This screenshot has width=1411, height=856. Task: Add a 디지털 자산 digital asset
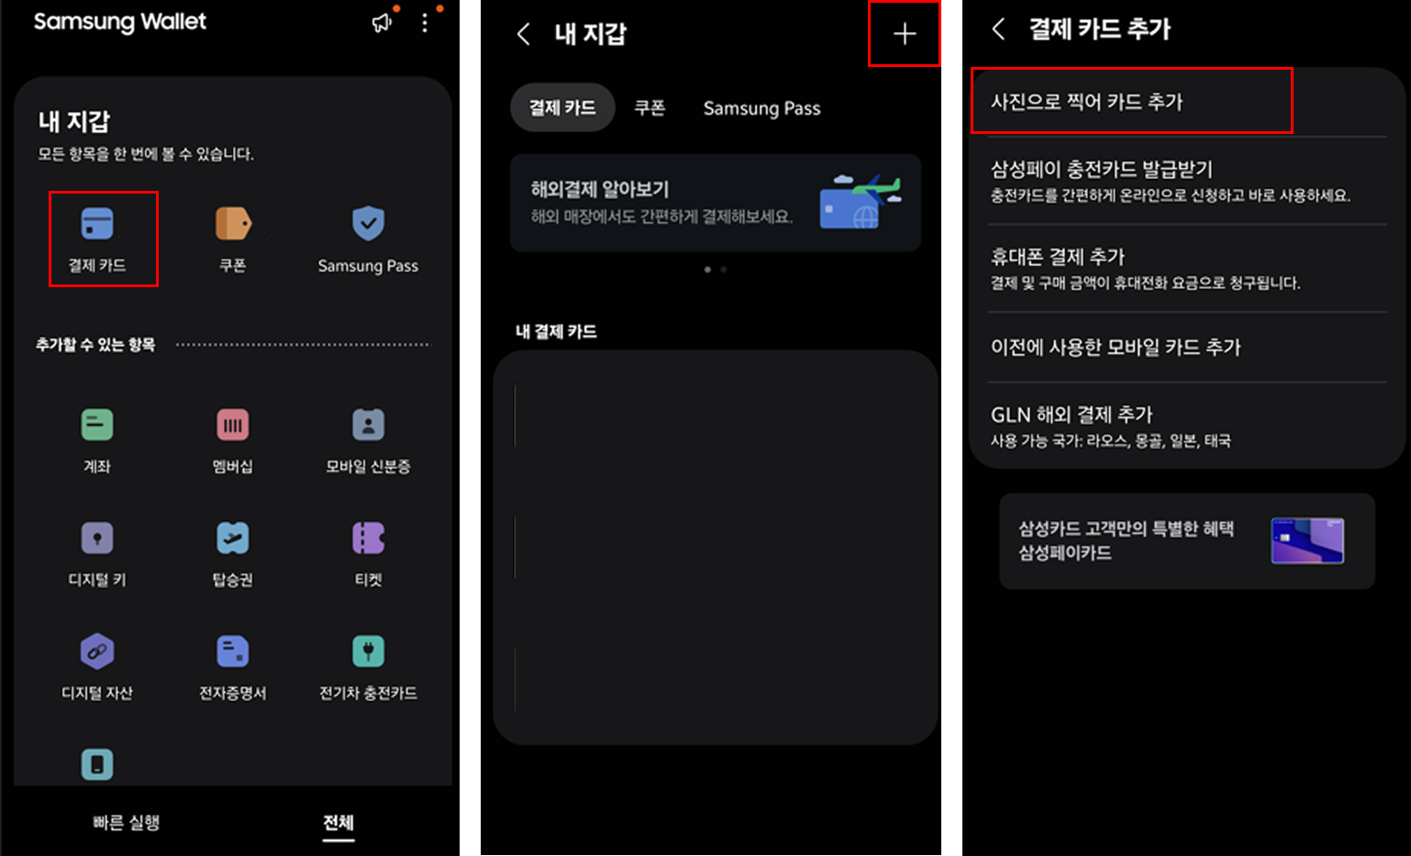[x=97, y=651]
